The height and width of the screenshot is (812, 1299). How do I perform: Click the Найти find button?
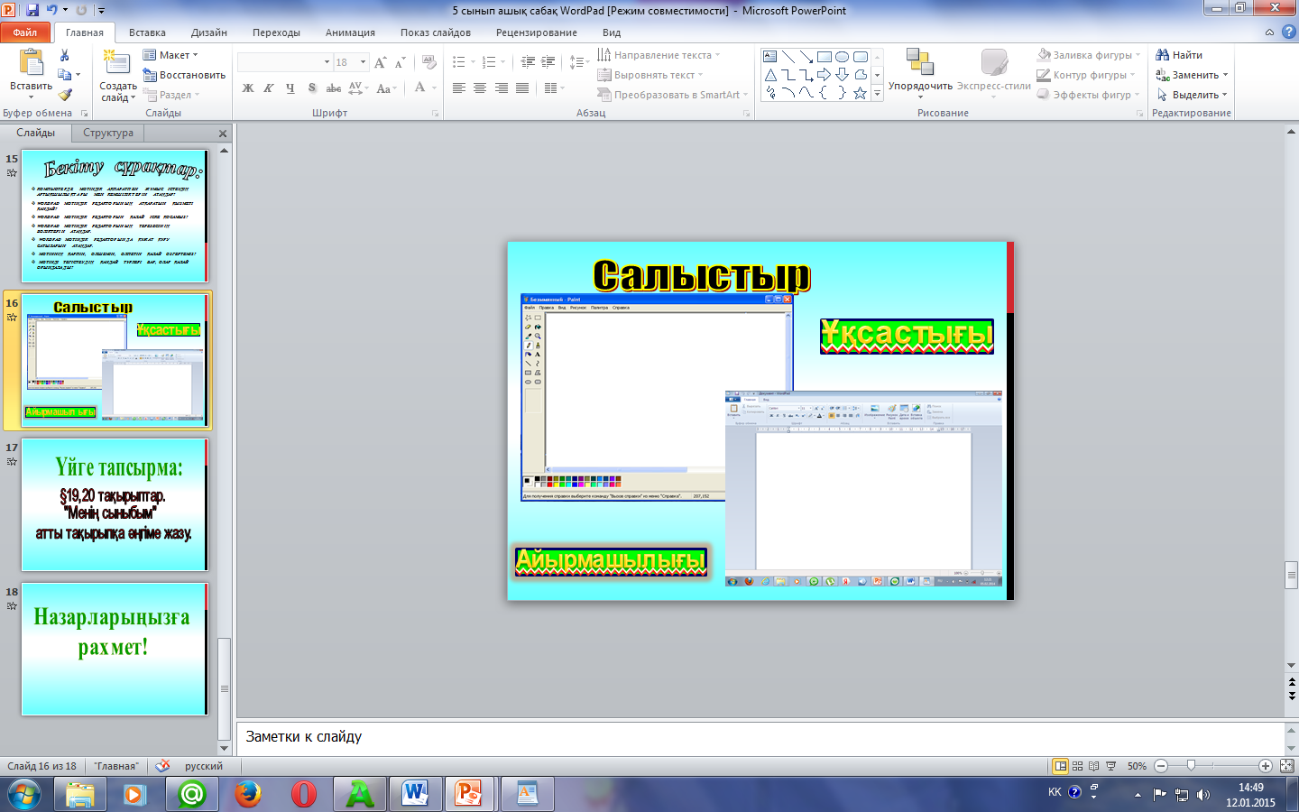click(x=1179, y=55)
